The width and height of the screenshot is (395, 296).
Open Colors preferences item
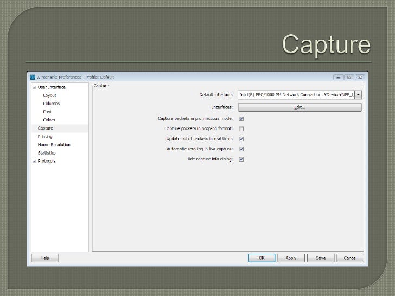pos(49,120)
